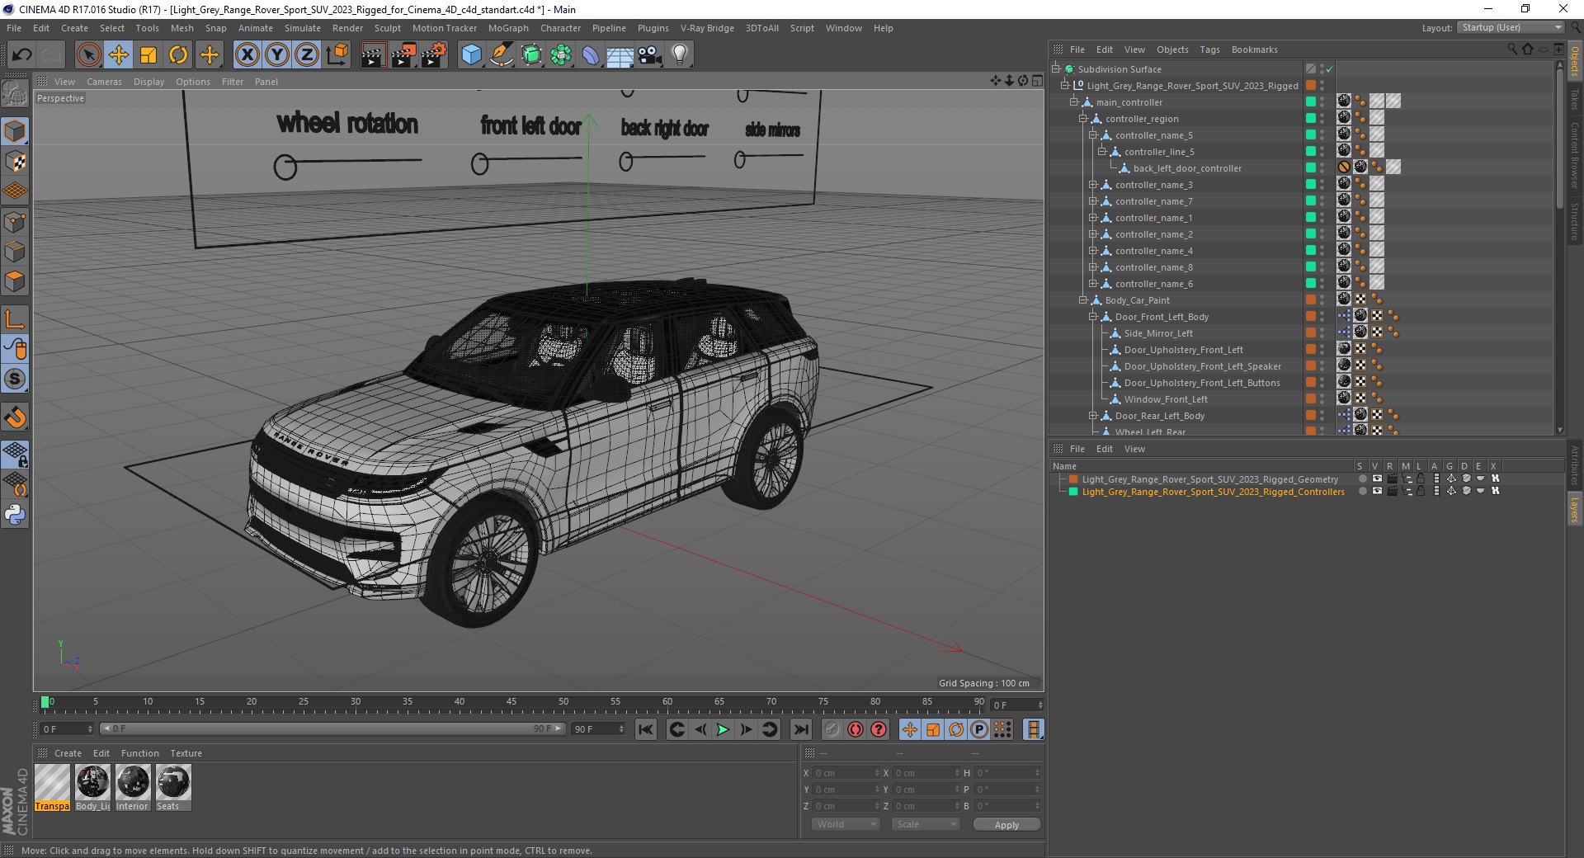Activate the Rotate tool
Screen dimensions: 1584x858
pos(178,55)
